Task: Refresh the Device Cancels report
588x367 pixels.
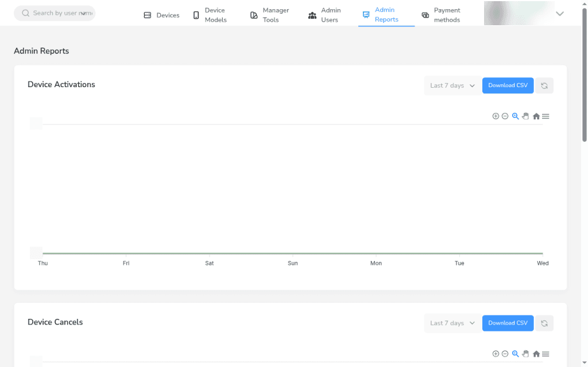Action: (544, 323)
